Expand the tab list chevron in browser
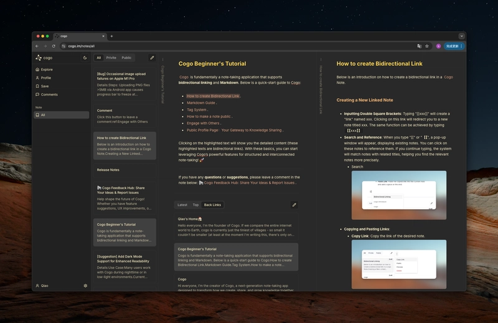 pyautogui.click(x=461, y=36)
